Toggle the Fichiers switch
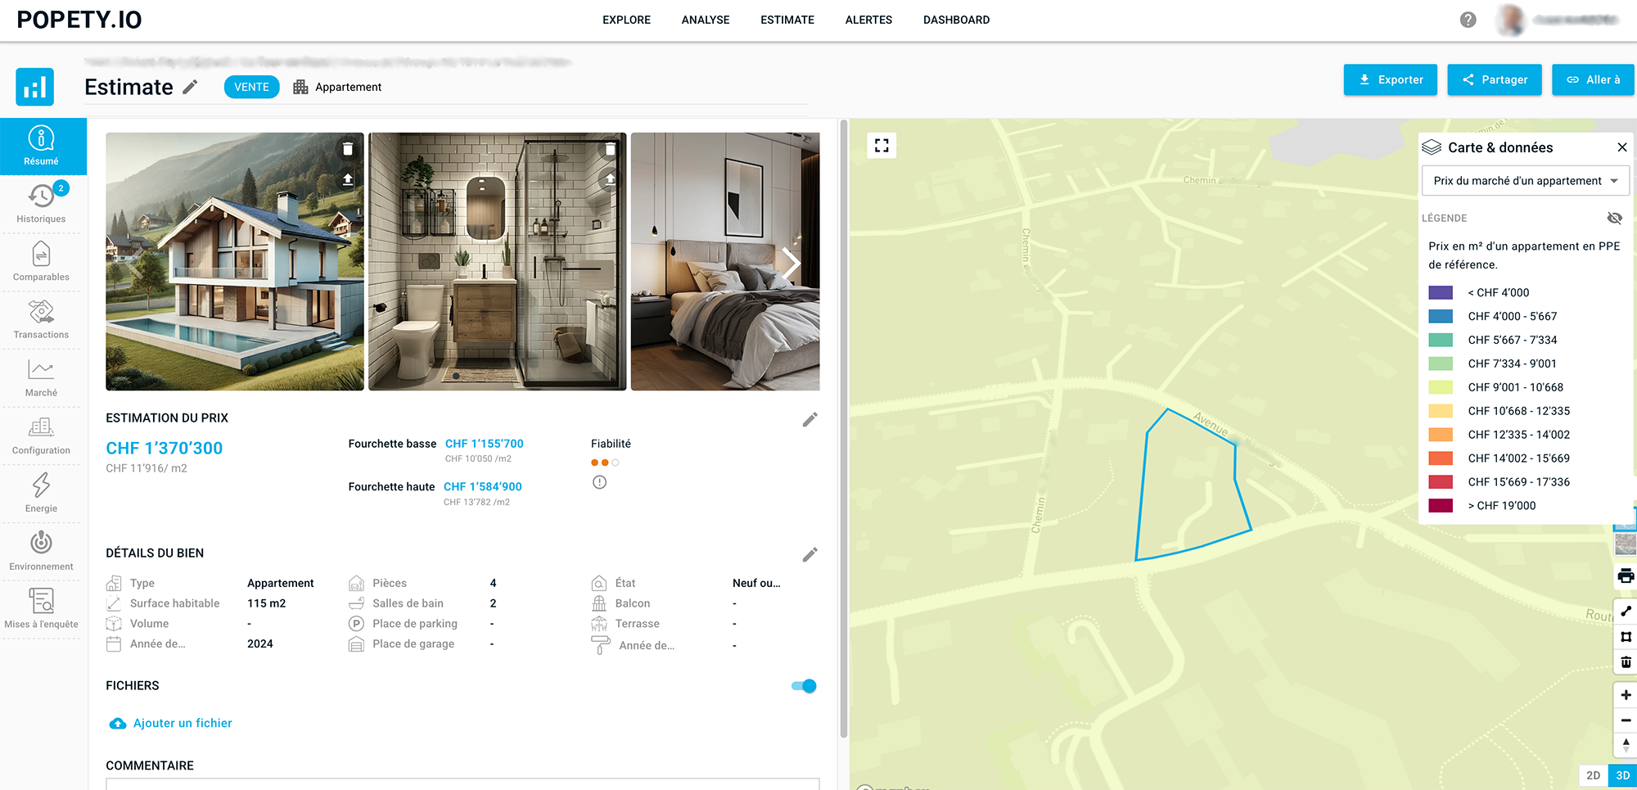This screenshot has height=790, width=1637. point(804,686)
